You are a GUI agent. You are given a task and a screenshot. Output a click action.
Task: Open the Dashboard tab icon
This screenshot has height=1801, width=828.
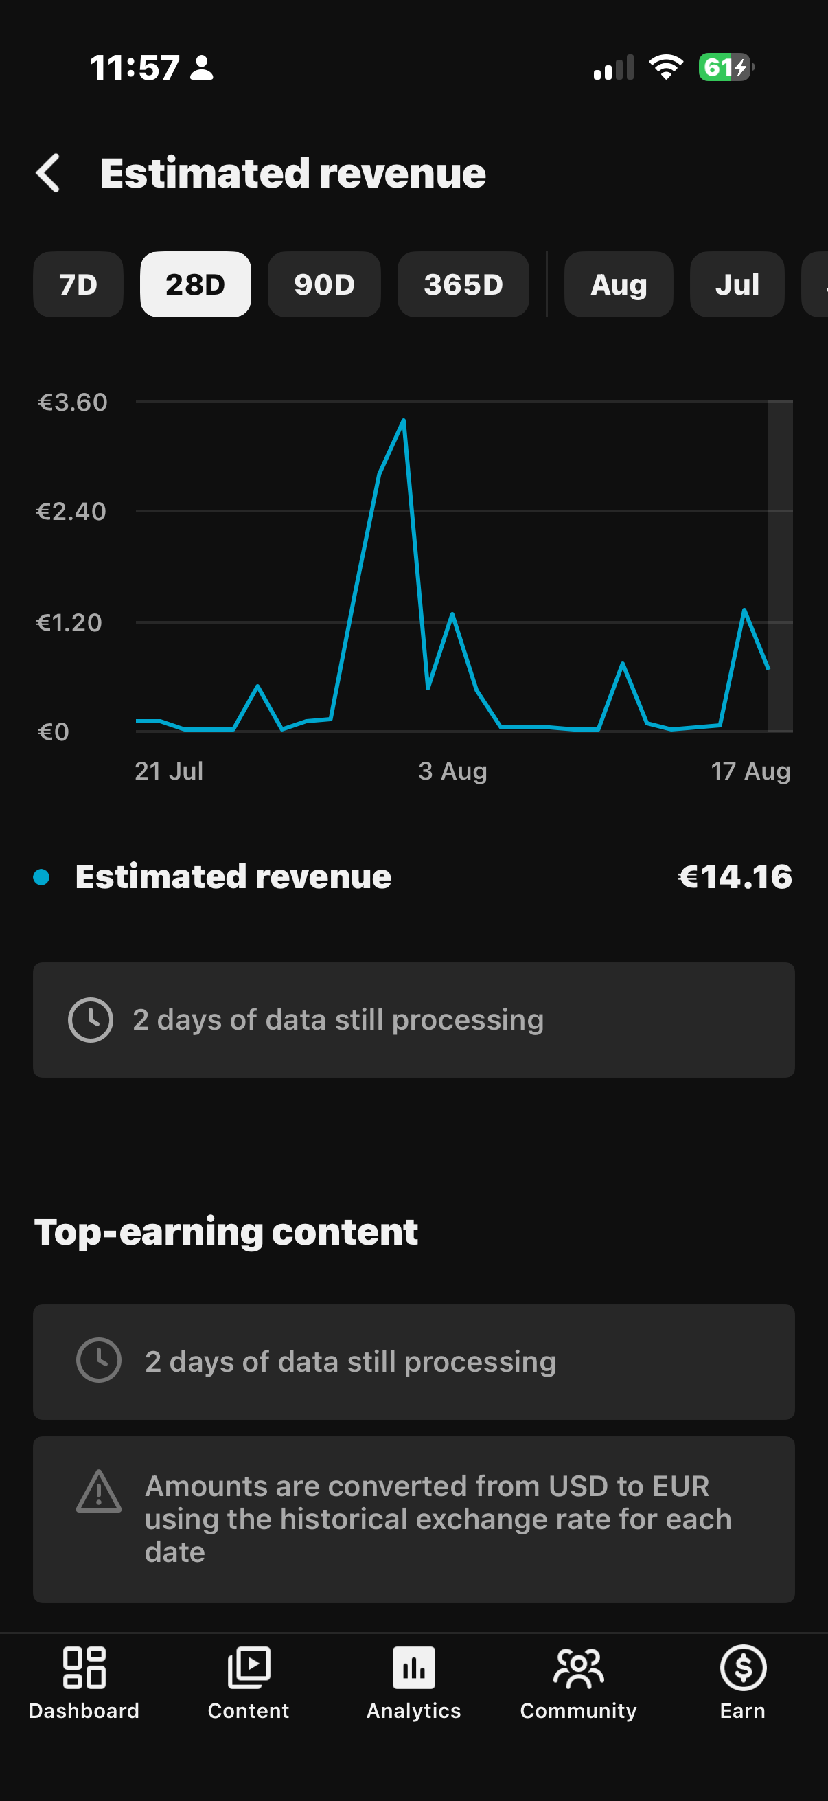pos(84,1668)
